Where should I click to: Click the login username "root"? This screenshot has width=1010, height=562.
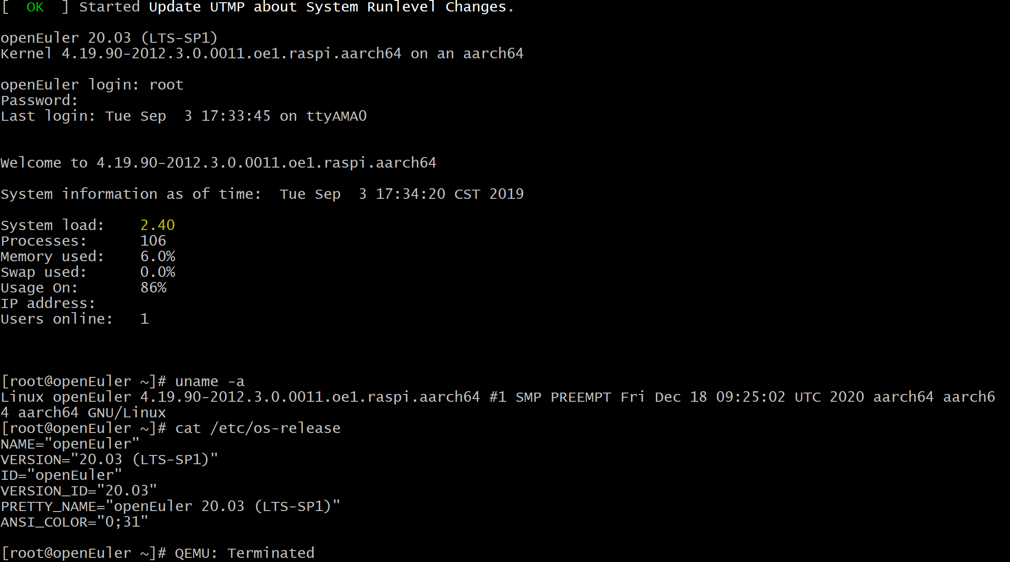point(166,85)
